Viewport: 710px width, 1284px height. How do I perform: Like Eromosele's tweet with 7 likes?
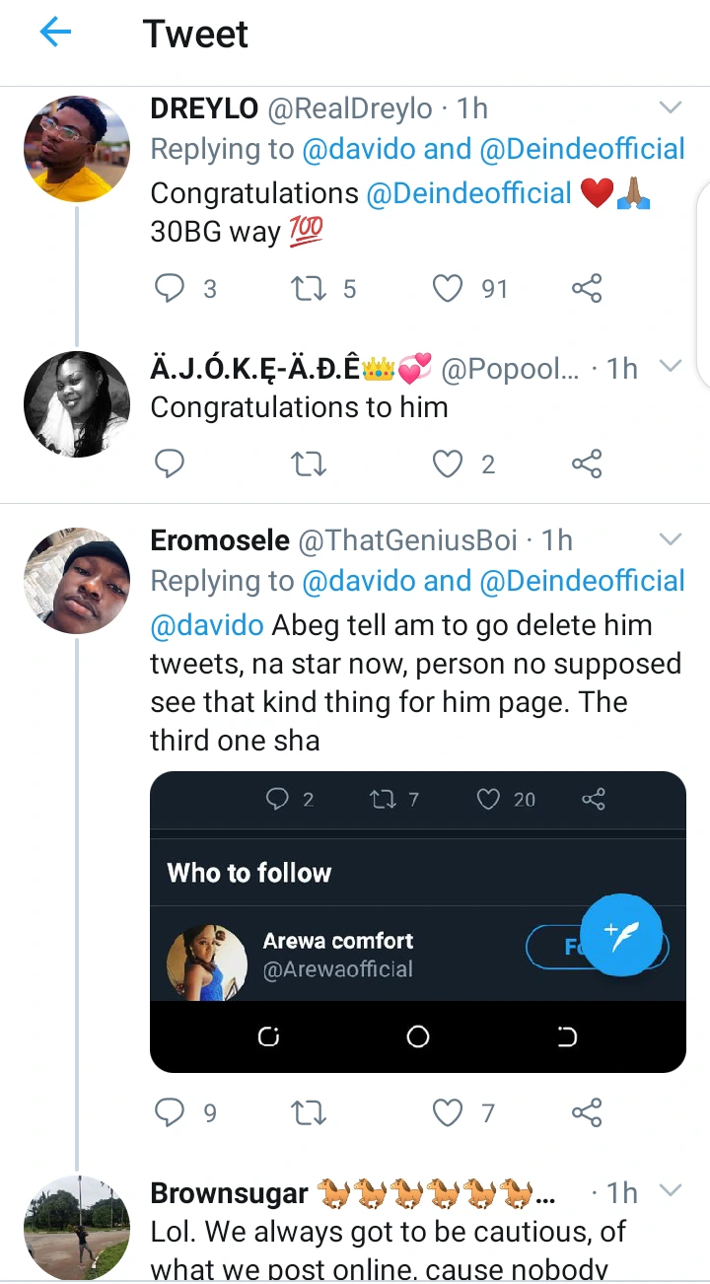coord(449,1113)
